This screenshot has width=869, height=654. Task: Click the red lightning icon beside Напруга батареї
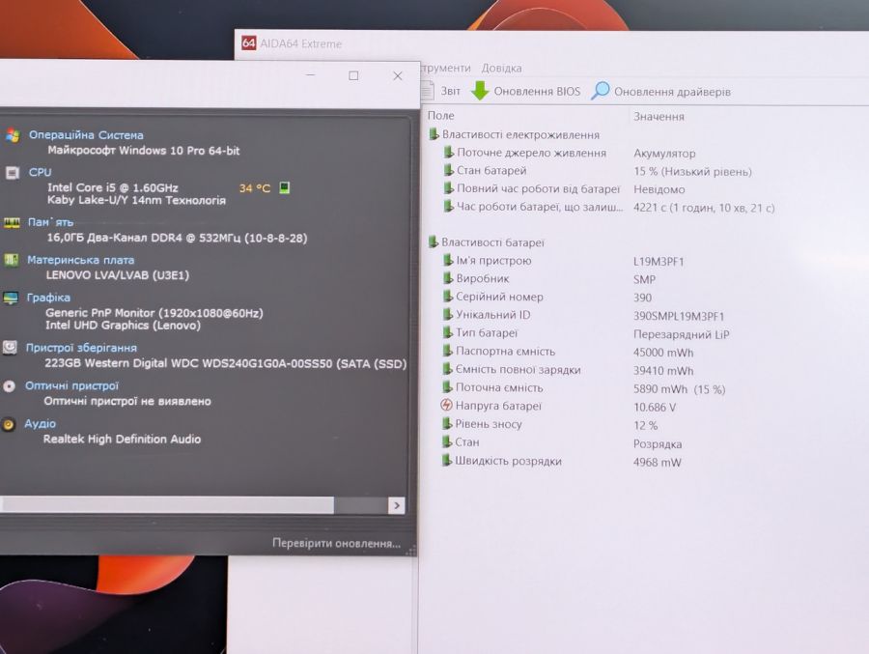point(447,405)
